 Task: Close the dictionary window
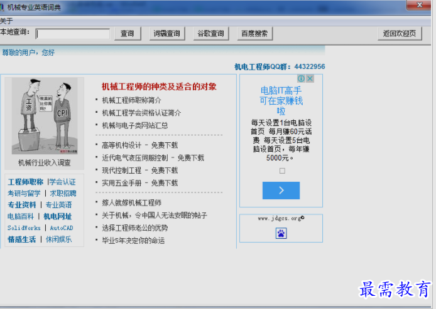pos(420,5)
